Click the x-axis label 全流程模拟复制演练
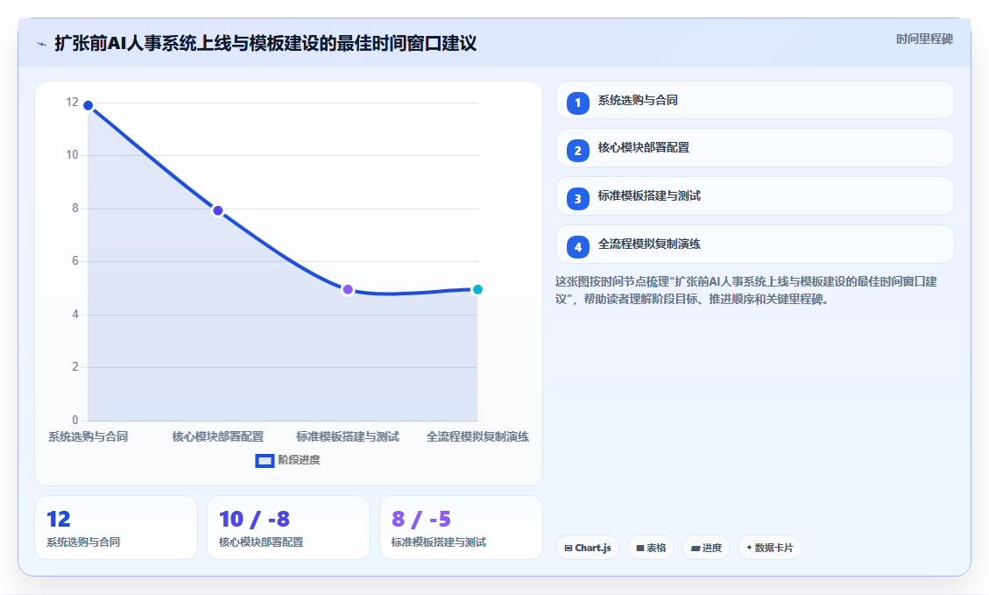 pos(477,436)
